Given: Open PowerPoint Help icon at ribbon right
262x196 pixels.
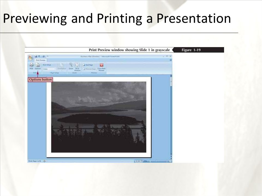Looking at the screenshot, I should [x=171, y=60].
